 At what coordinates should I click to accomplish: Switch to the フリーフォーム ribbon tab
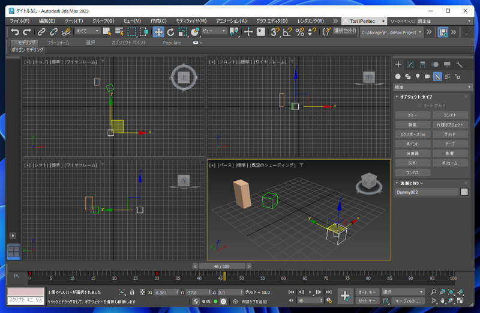click(58, 43)
